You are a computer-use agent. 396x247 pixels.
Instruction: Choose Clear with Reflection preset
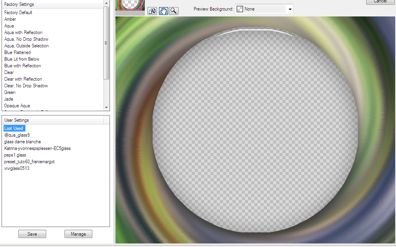[23, 79]
